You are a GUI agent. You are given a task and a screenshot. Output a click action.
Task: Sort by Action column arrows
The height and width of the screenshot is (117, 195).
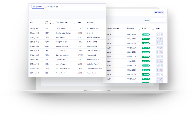[x=166, y=29]
